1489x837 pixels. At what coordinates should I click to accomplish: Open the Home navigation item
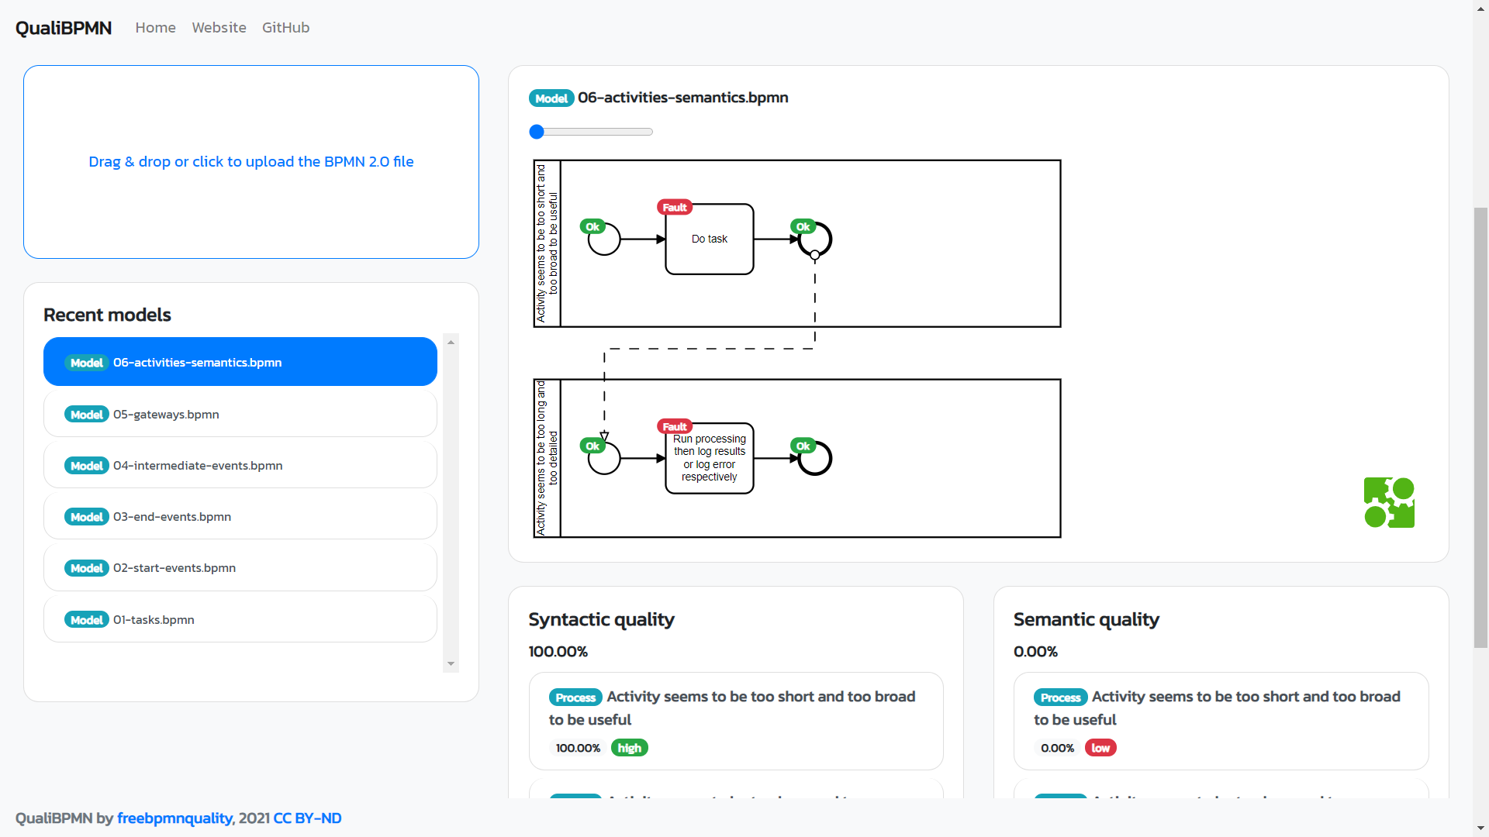pyautogui.click(x=155, y=27)
